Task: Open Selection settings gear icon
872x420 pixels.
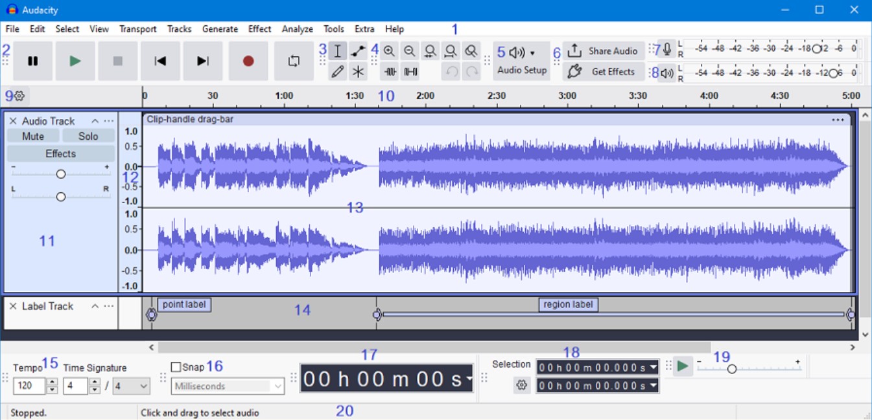Action: click(x=522, y=386)
